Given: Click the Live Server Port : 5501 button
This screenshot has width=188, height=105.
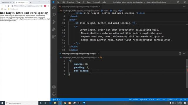Looking at the screenshot, I should click(172, 99).
